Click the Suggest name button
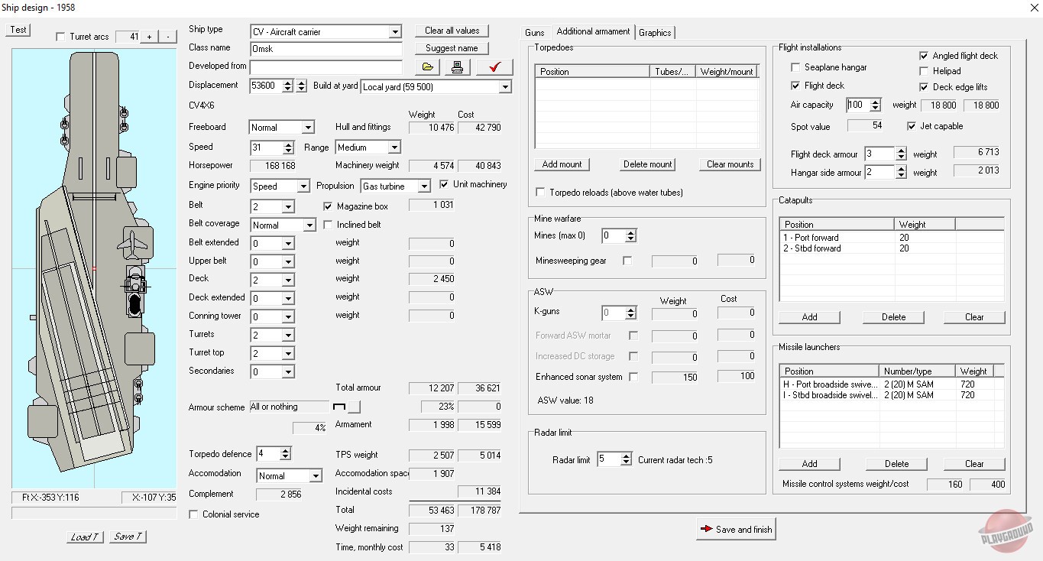 (452, 48)
